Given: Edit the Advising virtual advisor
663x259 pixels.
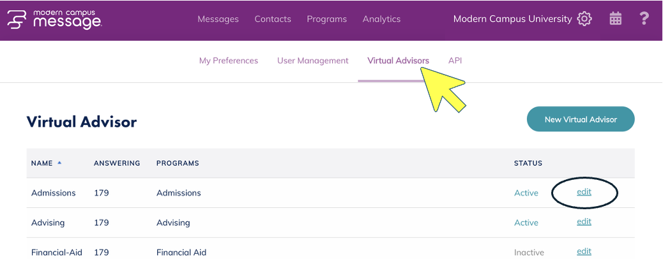Looking at the screenshot, I should click(584, 222).
